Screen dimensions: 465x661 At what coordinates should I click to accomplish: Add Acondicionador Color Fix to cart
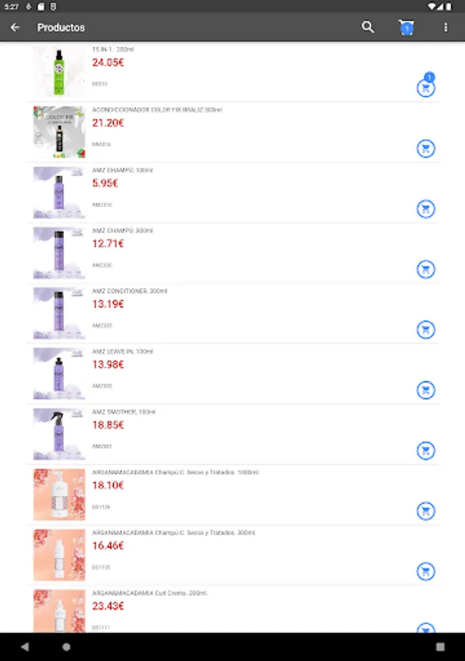point(425,148)
